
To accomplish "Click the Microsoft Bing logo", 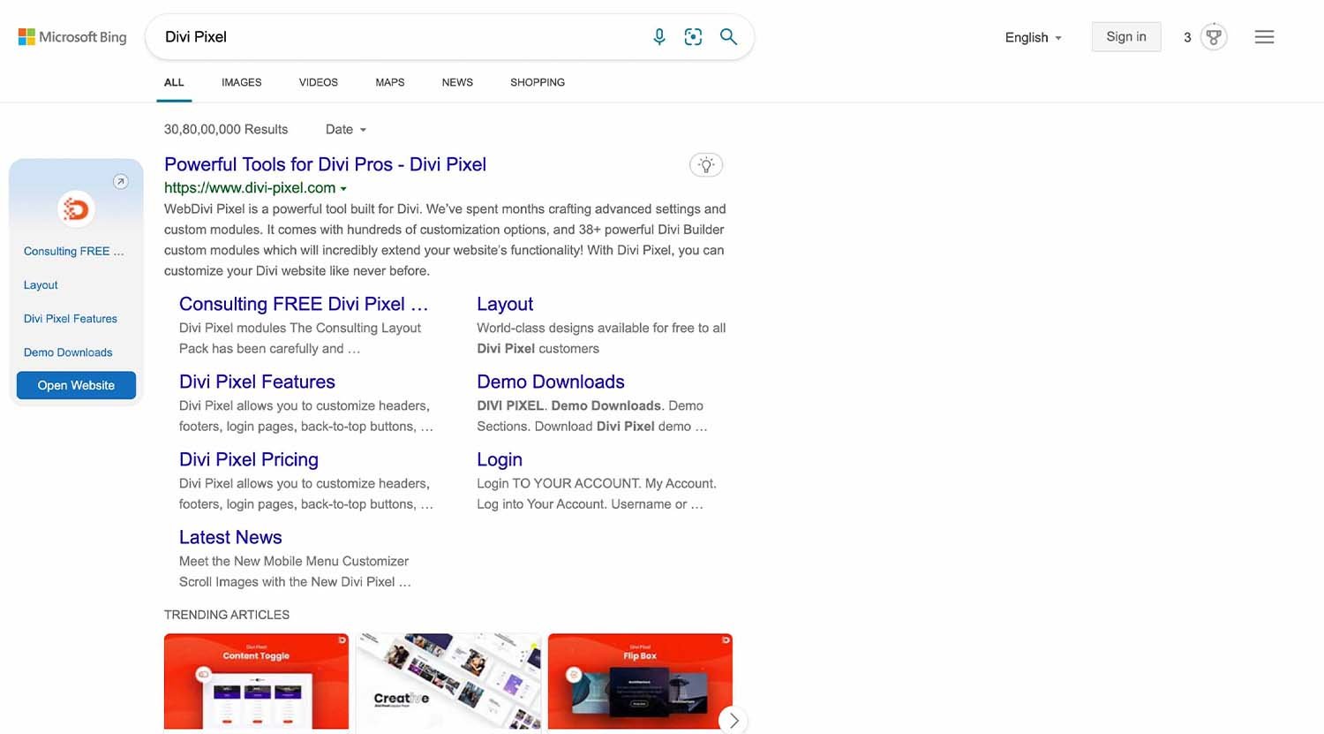I will coord(72,37).
